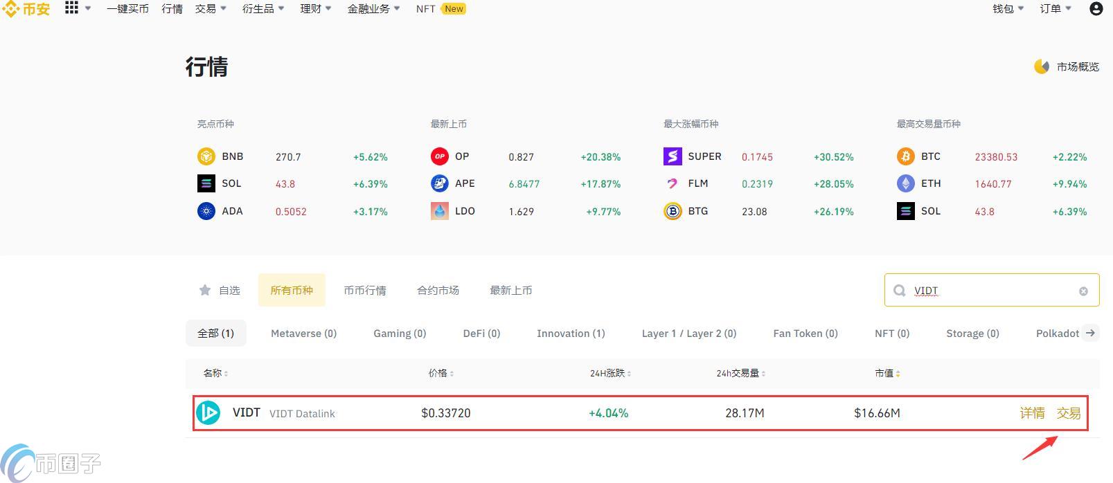Select the Polkadot category filter
Screen dimensions: 1113x483
click(x=1058, y=333)
